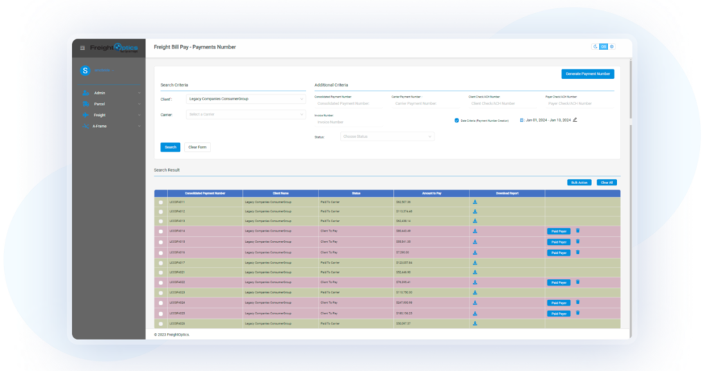The height and width of the screenshot is (371, 709).
Task: Download report for payment ending 4026
Action: (475, 323)
